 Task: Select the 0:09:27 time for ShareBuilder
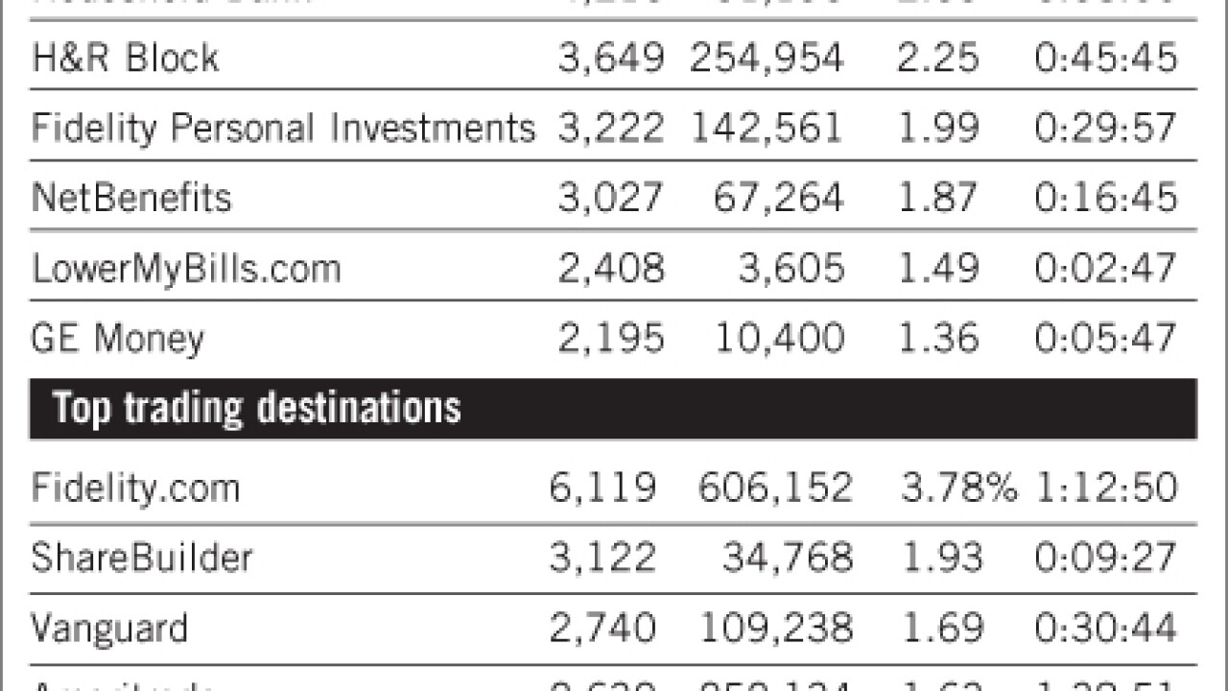(1105, 558)
